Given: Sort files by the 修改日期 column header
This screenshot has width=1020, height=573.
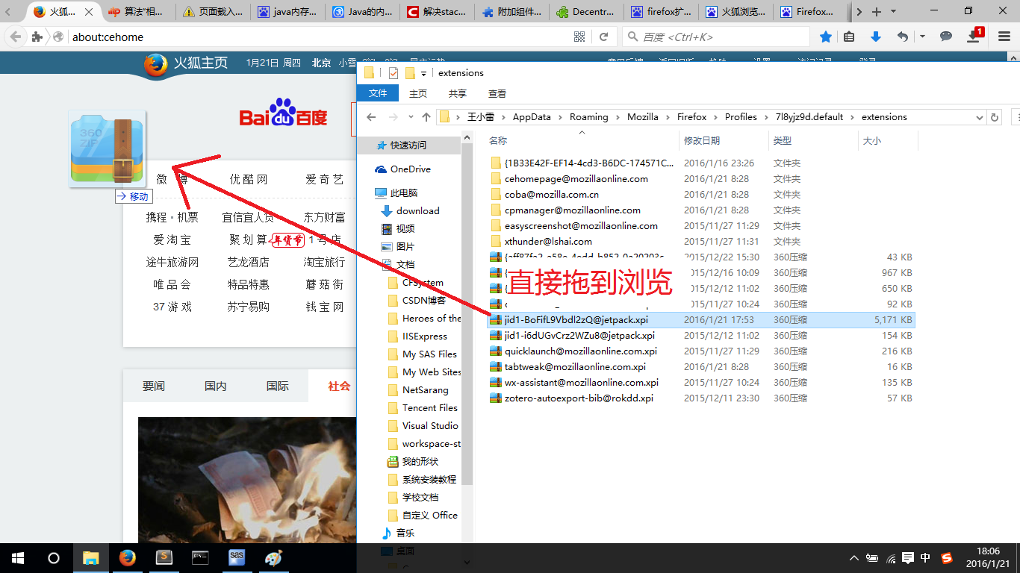Looking at the screenshot, I should coord(724,140).
